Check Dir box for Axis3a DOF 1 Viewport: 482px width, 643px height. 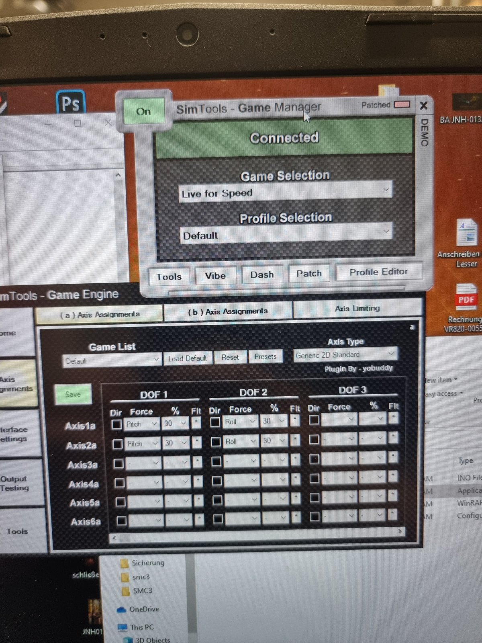[118, 463]
